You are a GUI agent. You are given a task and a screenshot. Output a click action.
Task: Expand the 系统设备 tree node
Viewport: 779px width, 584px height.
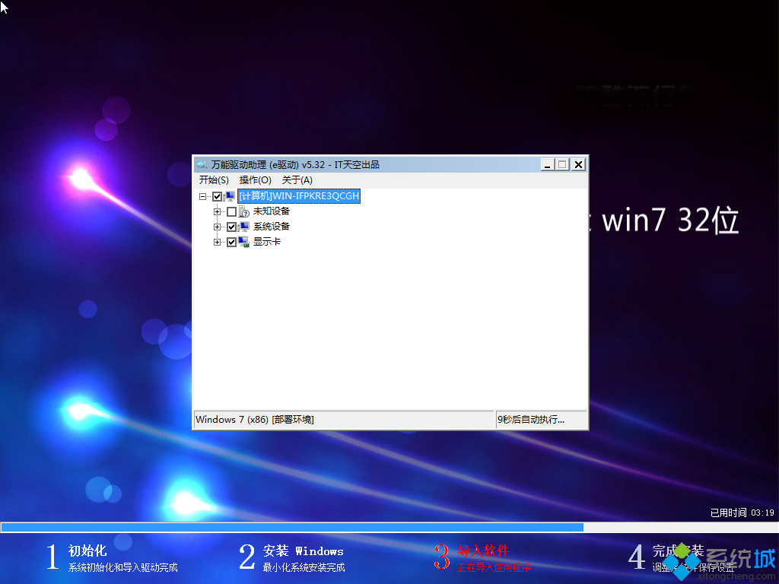(217, 227)
